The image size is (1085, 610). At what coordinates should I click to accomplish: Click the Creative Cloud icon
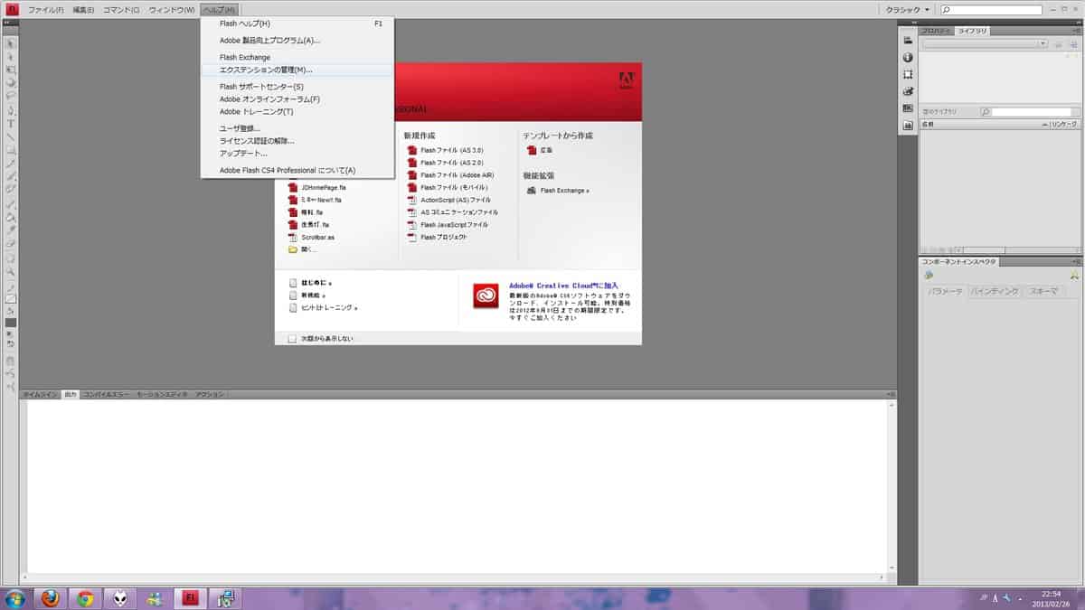pyautogui.click(x=486, y=296)
